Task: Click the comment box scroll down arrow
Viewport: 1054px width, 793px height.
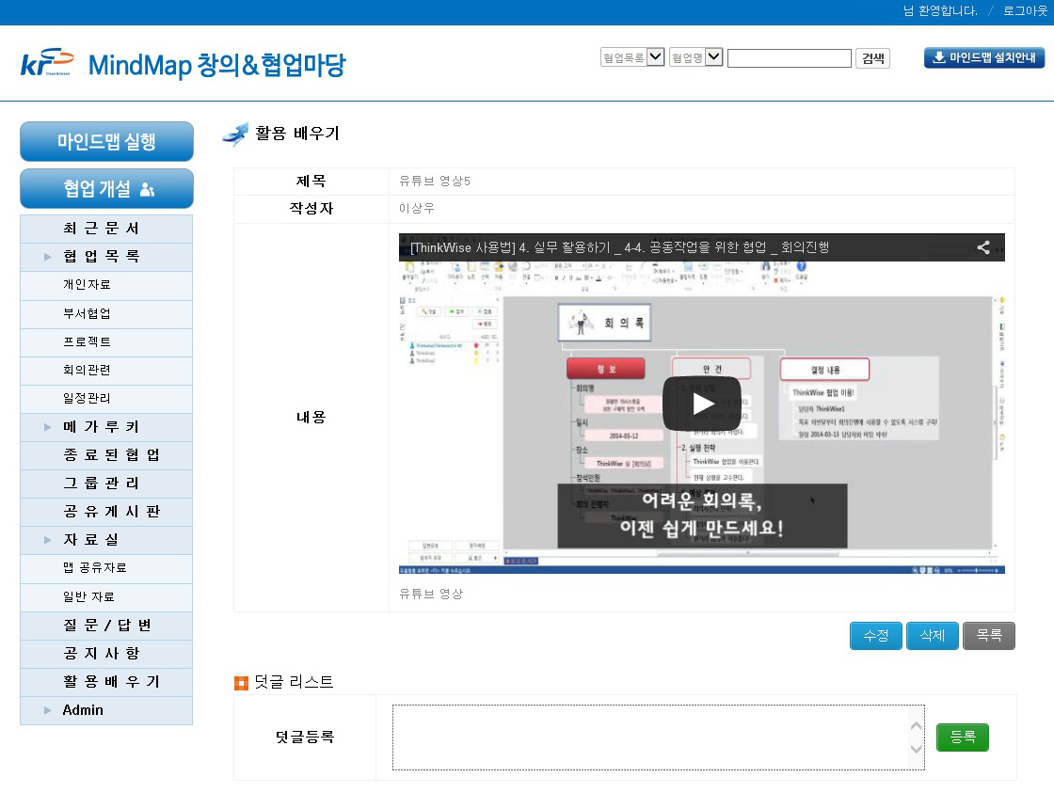Action: [x=916, y=749]
